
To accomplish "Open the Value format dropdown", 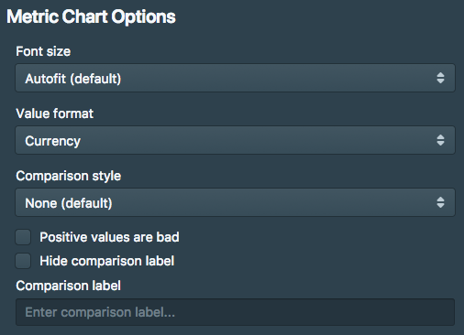I will (235, 140).
